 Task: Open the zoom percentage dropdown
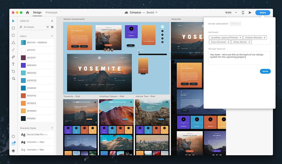[x=236, y=12]
